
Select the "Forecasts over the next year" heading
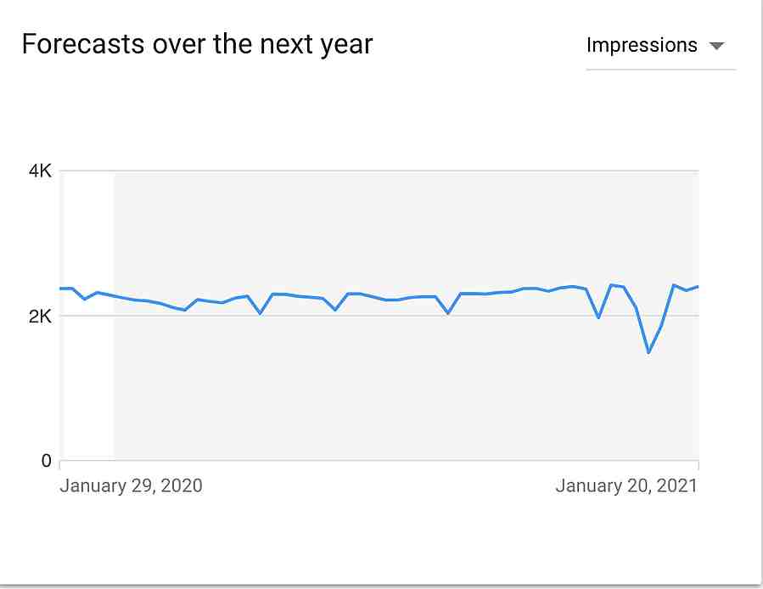tap(197, 44)
